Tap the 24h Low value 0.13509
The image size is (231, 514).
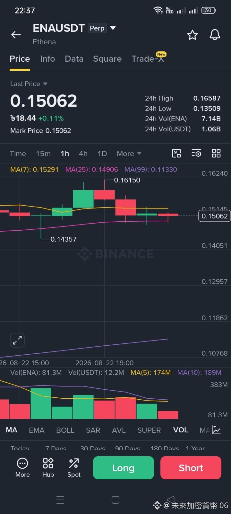[207, 109]
